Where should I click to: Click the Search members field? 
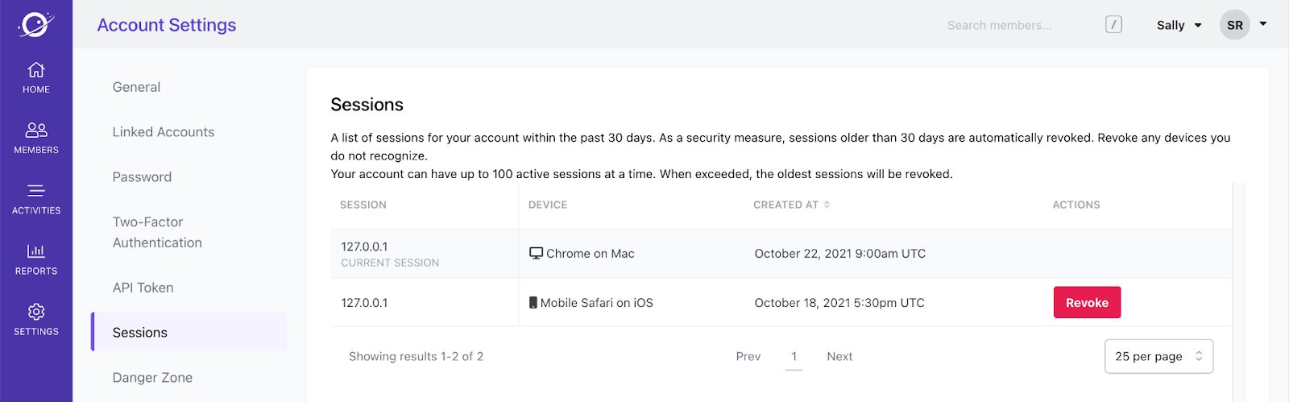coord(1015,25)
